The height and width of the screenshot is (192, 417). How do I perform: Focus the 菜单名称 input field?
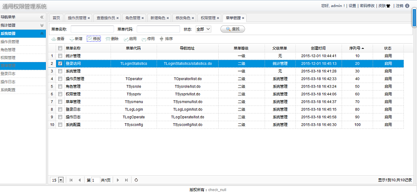[x=92, y=29]
